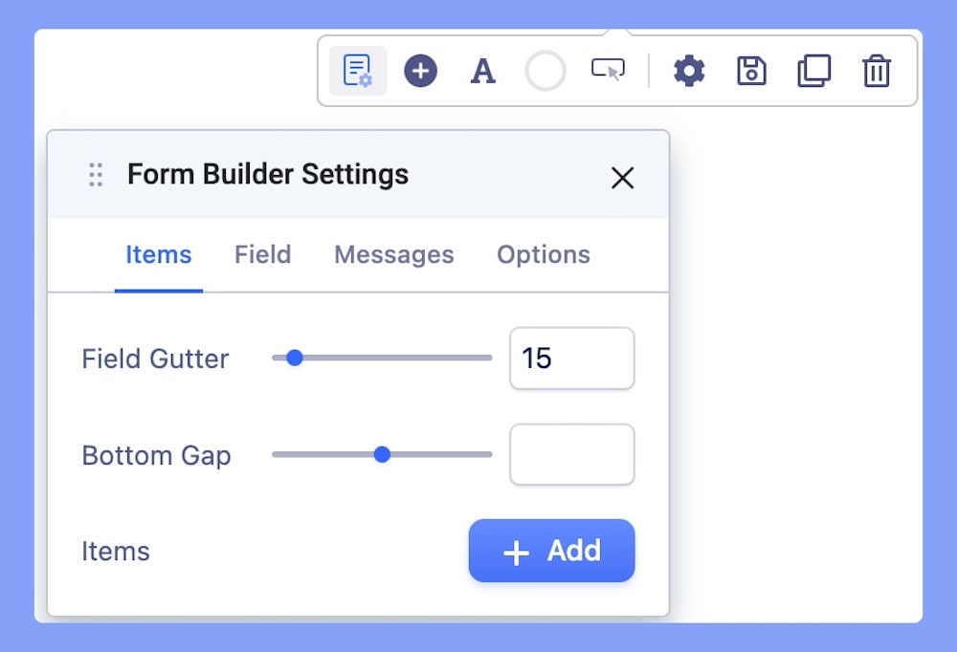Click the empty Bottom Gap input box
The width and height of the screenshot is (957, 652).
pos(571,455)
